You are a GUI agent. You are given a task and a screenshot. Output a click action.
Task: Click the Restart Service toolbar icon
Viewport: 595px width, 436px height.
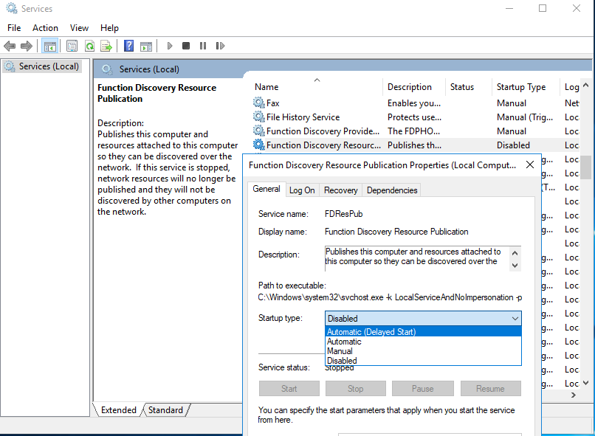tap(219, 45)
